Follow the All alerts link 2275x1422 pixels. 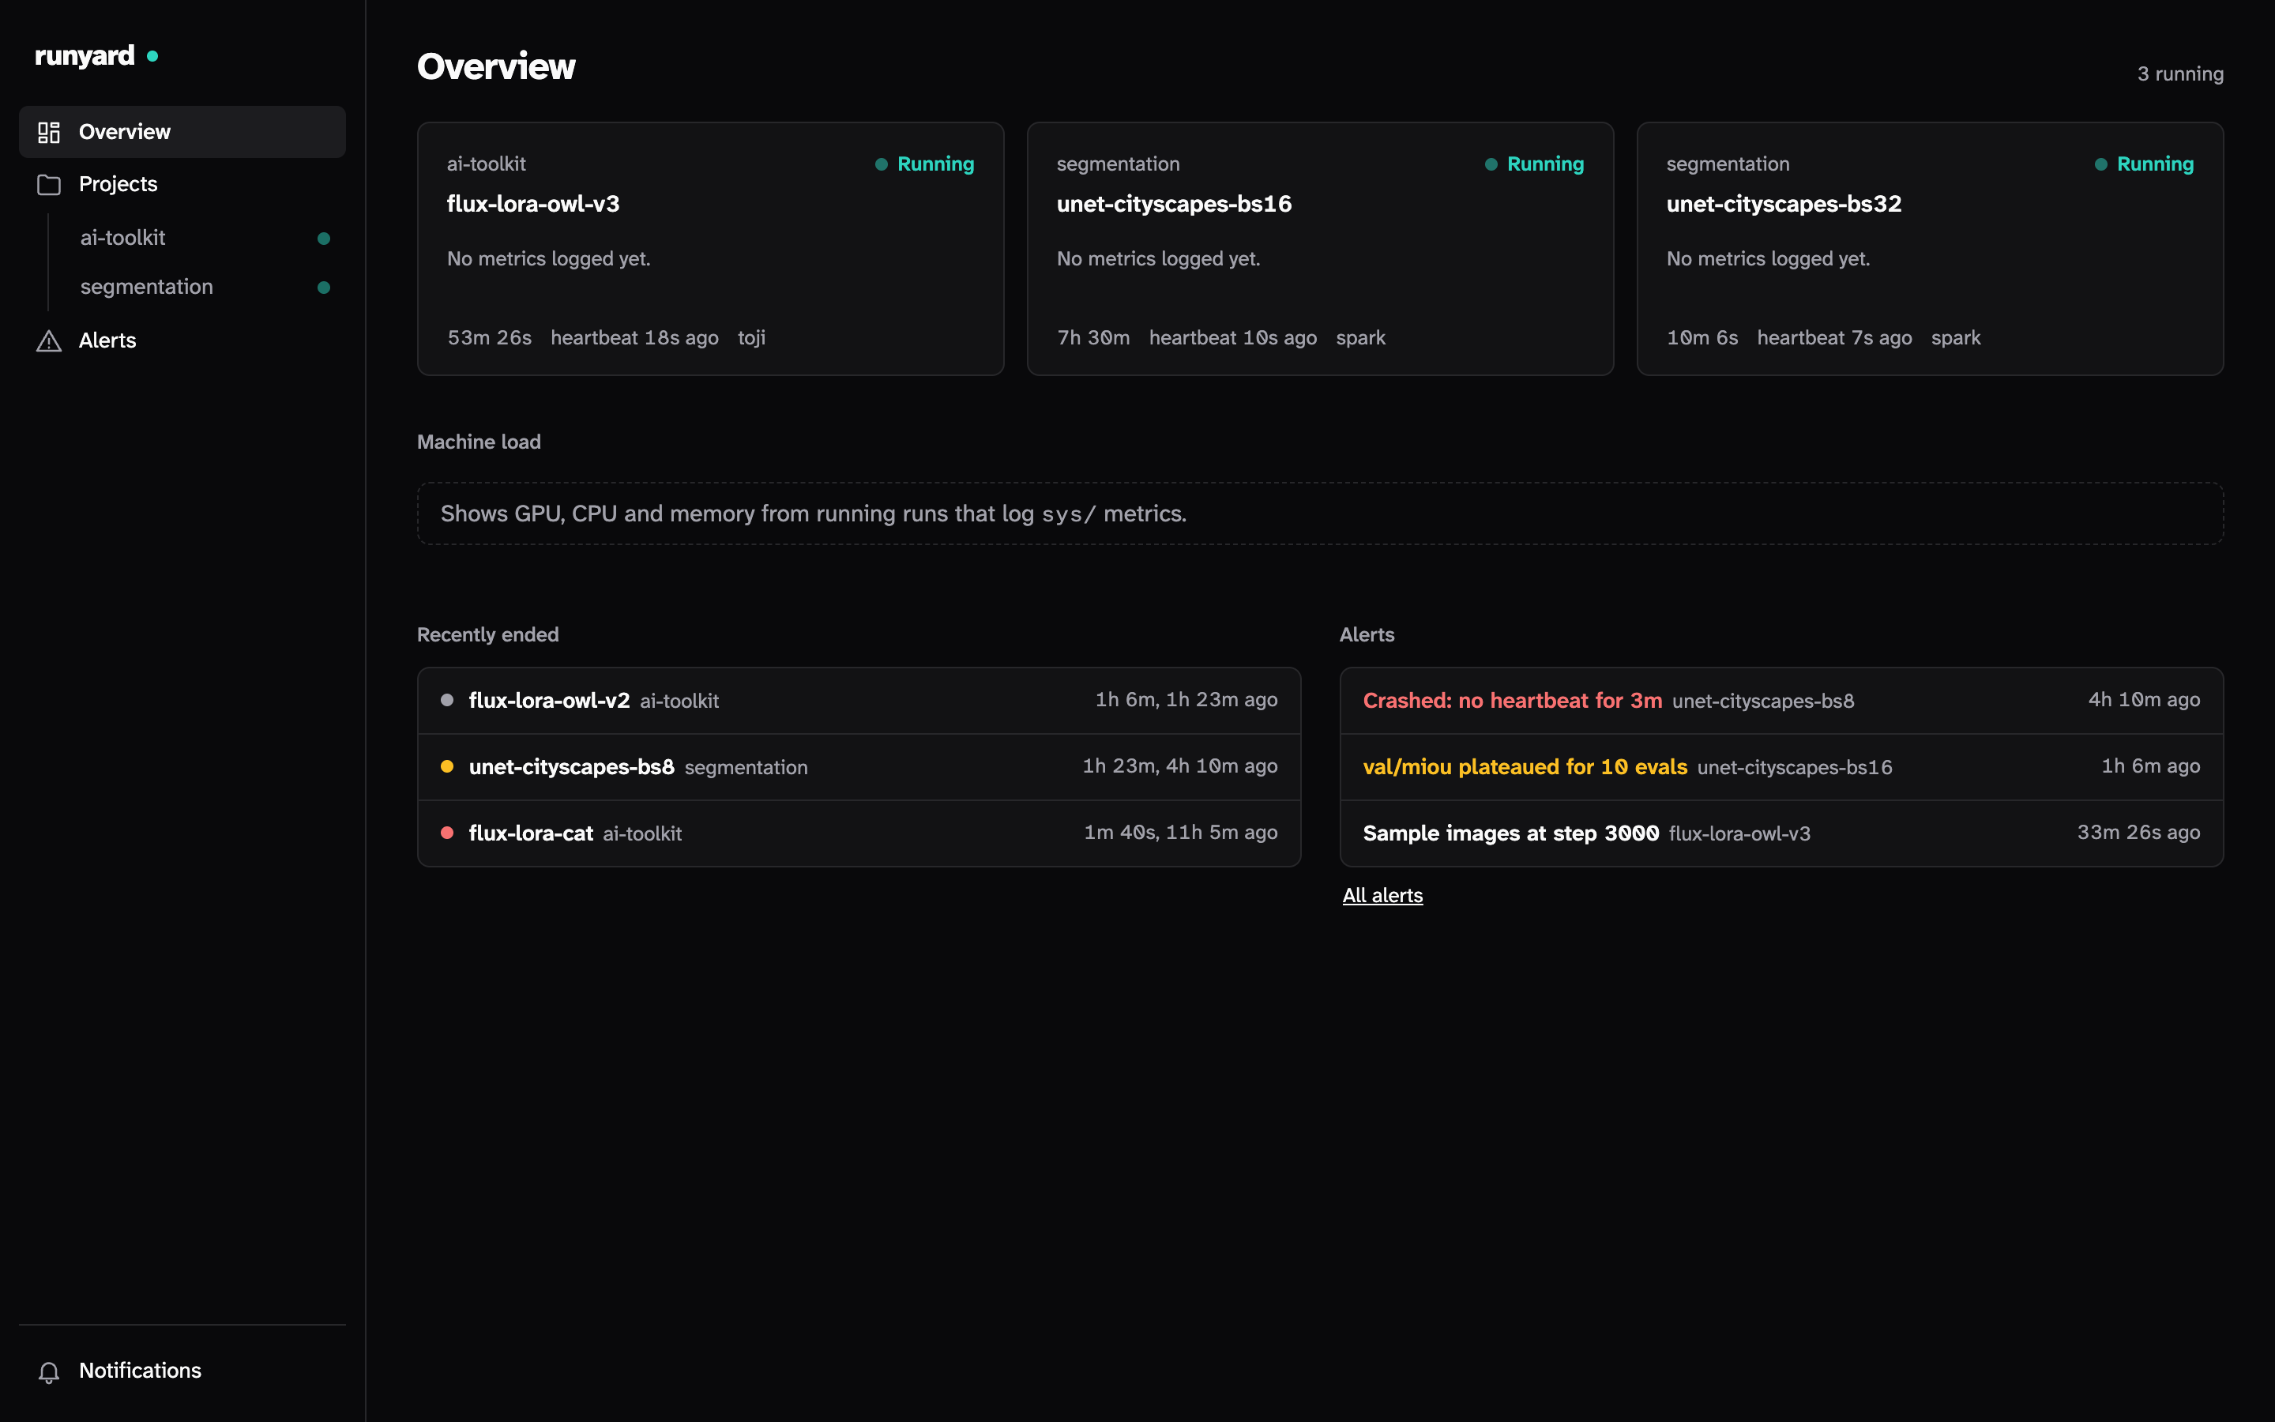[1382, 895]
